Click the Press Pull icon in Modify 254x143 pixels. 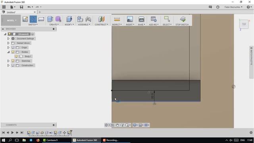(x=69, y=19)
